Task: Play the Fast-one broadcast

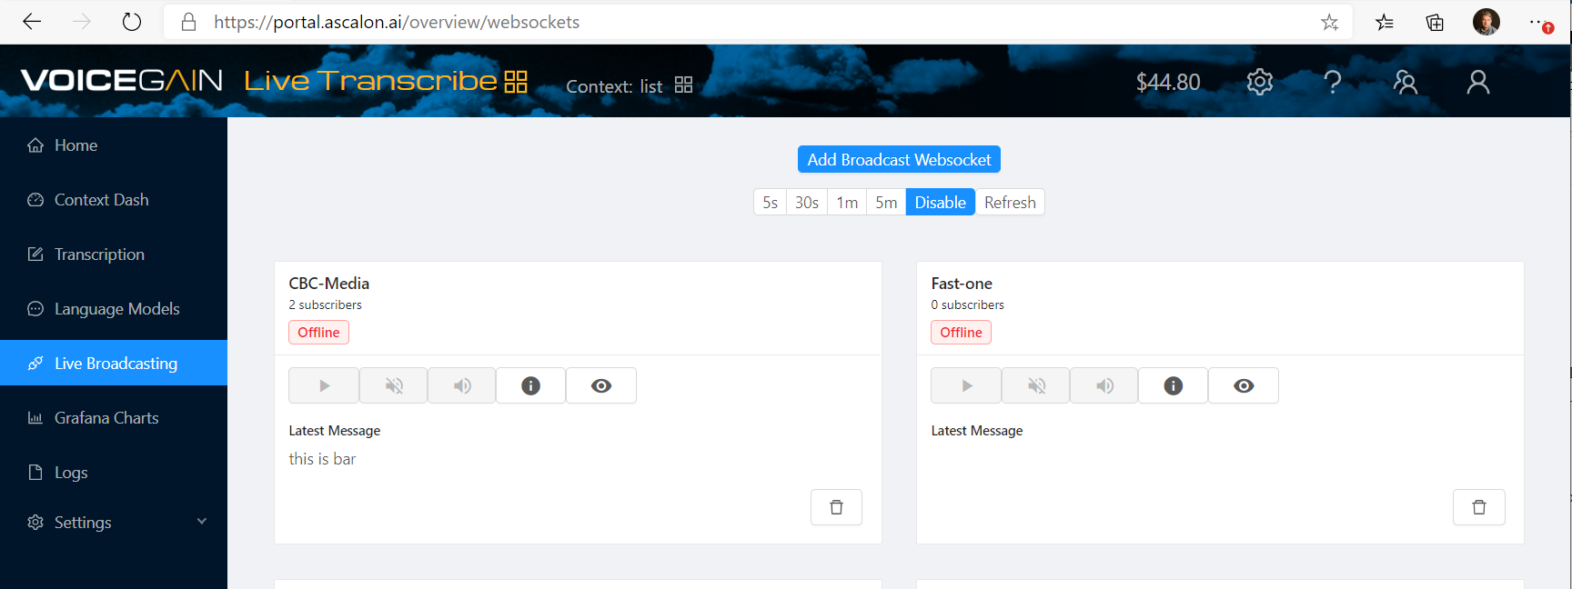Action: pos(966,385)
